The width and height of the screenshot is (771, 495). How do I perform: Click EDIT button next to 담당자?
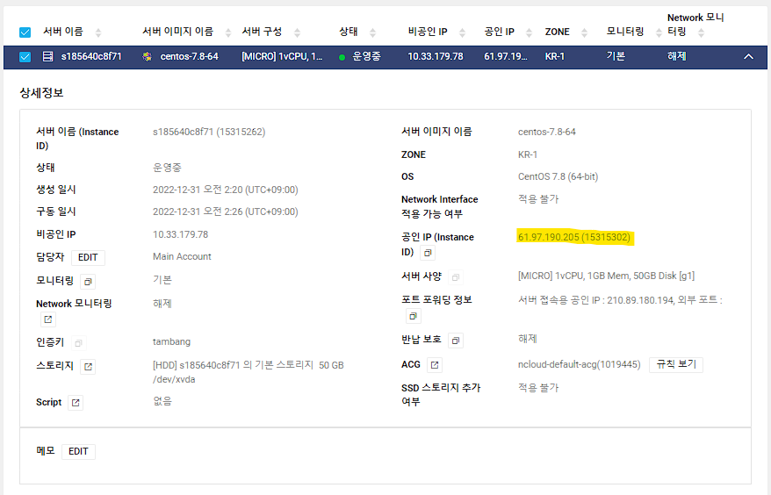[x=88, y=257]
